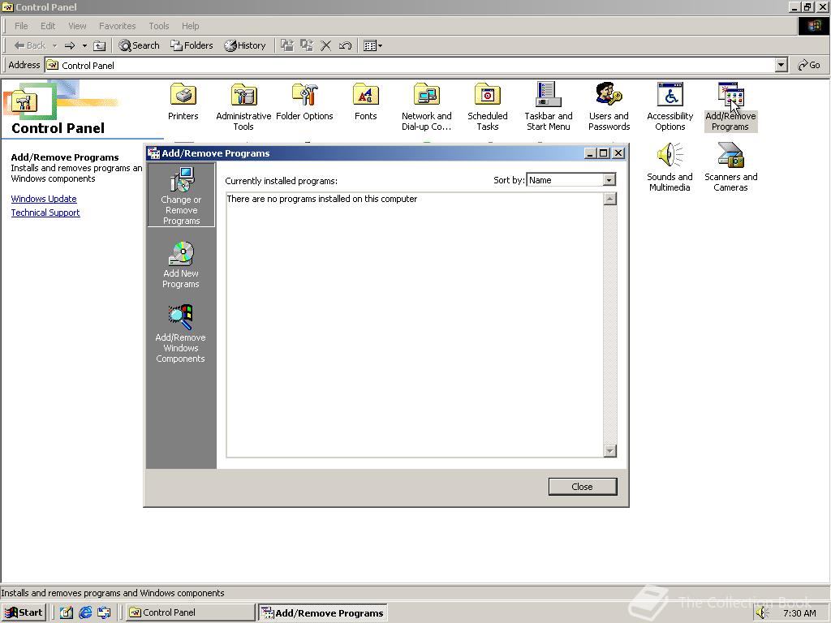Close Add/Remove Programs with title X
831x623 pixels.
tap(618, 153)
